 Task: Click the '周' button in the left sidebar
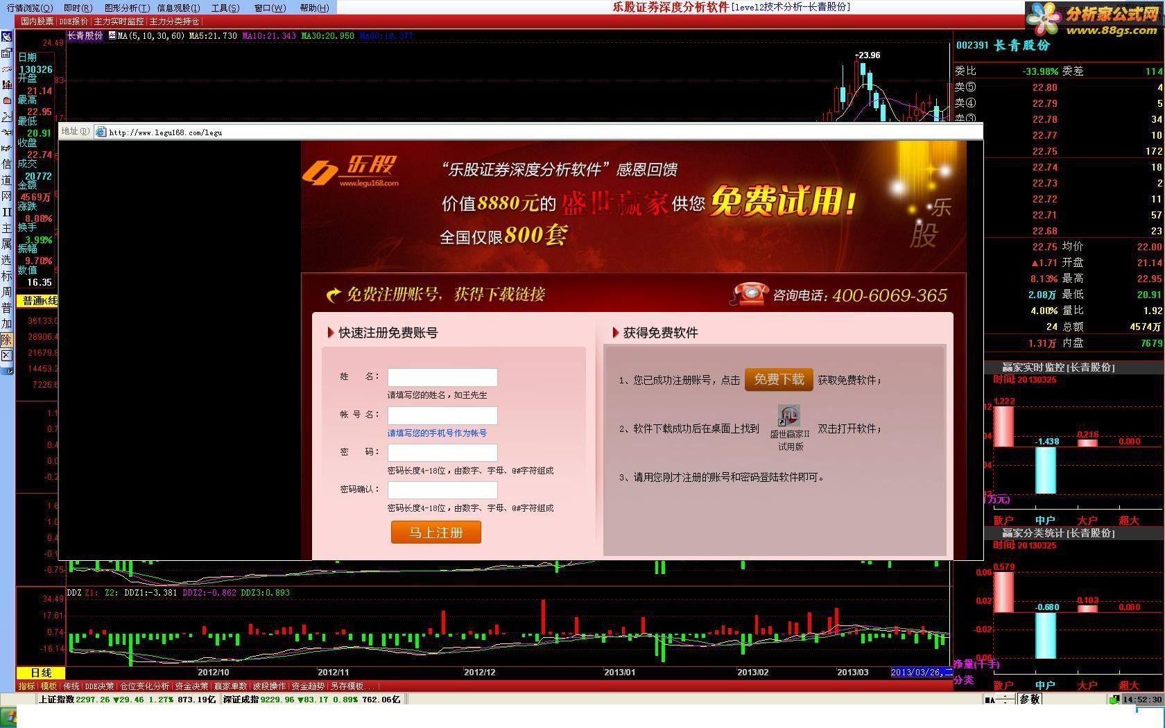tap(6, 292)
